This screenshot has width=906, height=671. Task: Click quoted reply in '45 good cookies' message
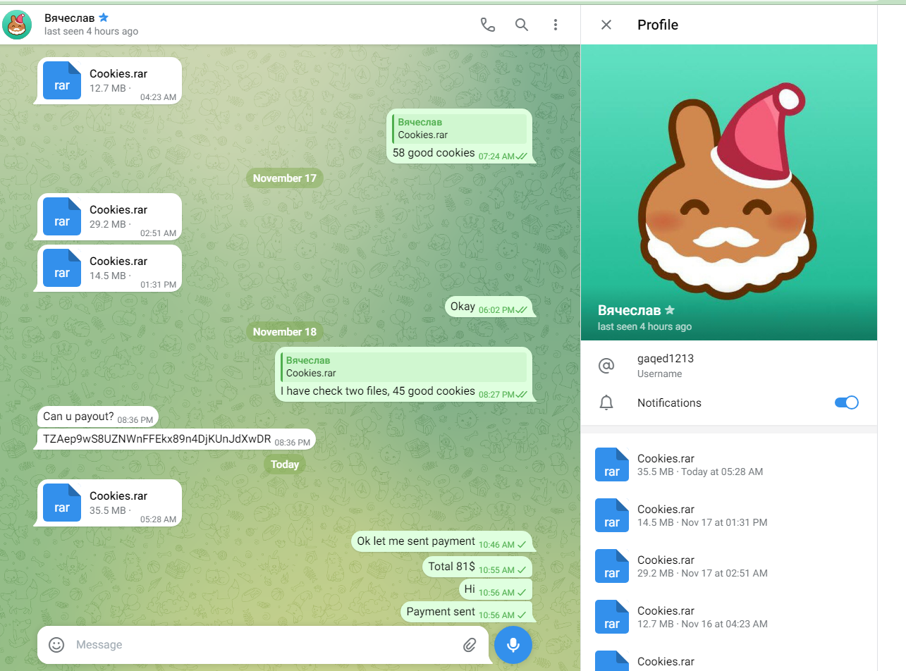[x=404, y=367]
